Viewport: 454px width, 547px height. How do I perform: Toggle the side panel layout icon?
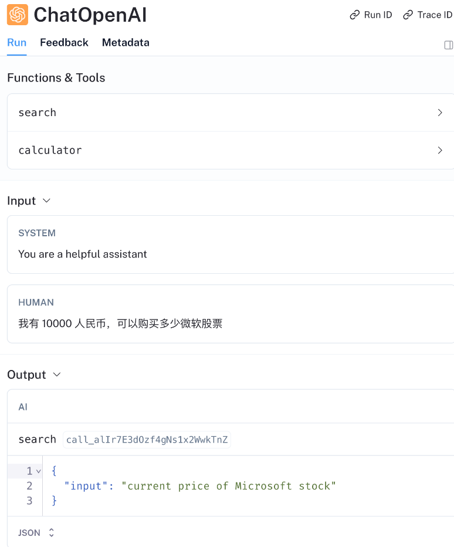click(x=449, y=45)
